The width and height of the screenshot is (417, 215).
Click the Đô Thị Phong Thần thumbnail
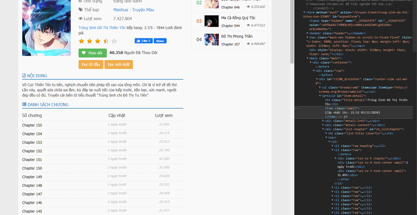click(211, 39)
